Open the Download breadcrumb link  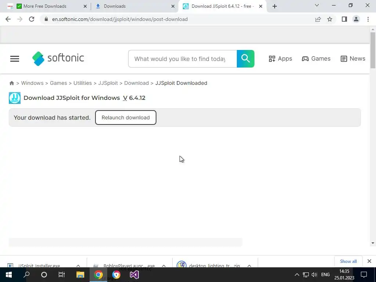pos(137,83)
